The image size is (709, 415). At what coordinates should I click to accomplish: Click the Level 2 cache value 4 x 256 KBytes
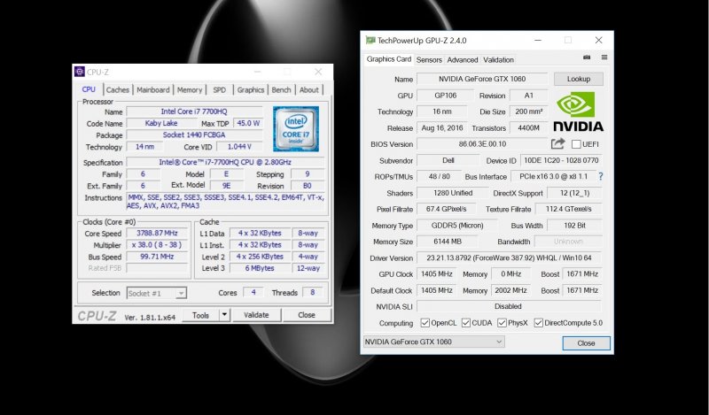point(260,257)
